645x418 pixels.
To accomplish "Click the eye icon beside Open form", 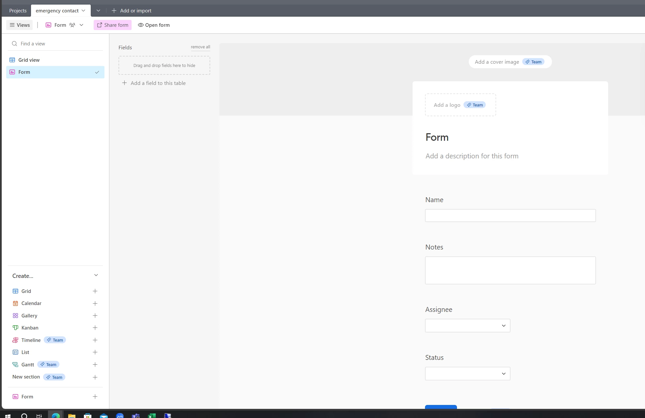I will tap(141, 25).
